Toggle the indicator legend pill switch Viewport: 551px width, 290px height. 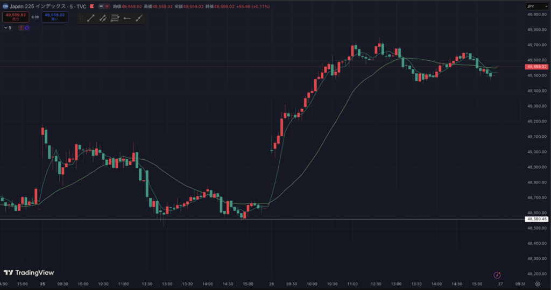click(x=104, y=6)
